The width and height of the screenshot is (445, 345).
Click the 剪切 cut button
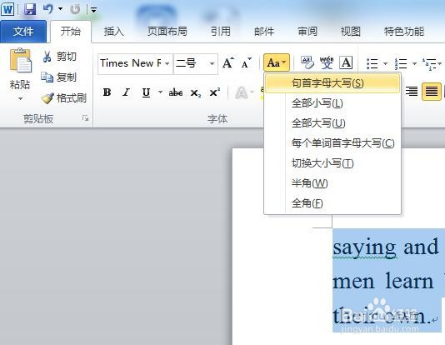point(60,57)
